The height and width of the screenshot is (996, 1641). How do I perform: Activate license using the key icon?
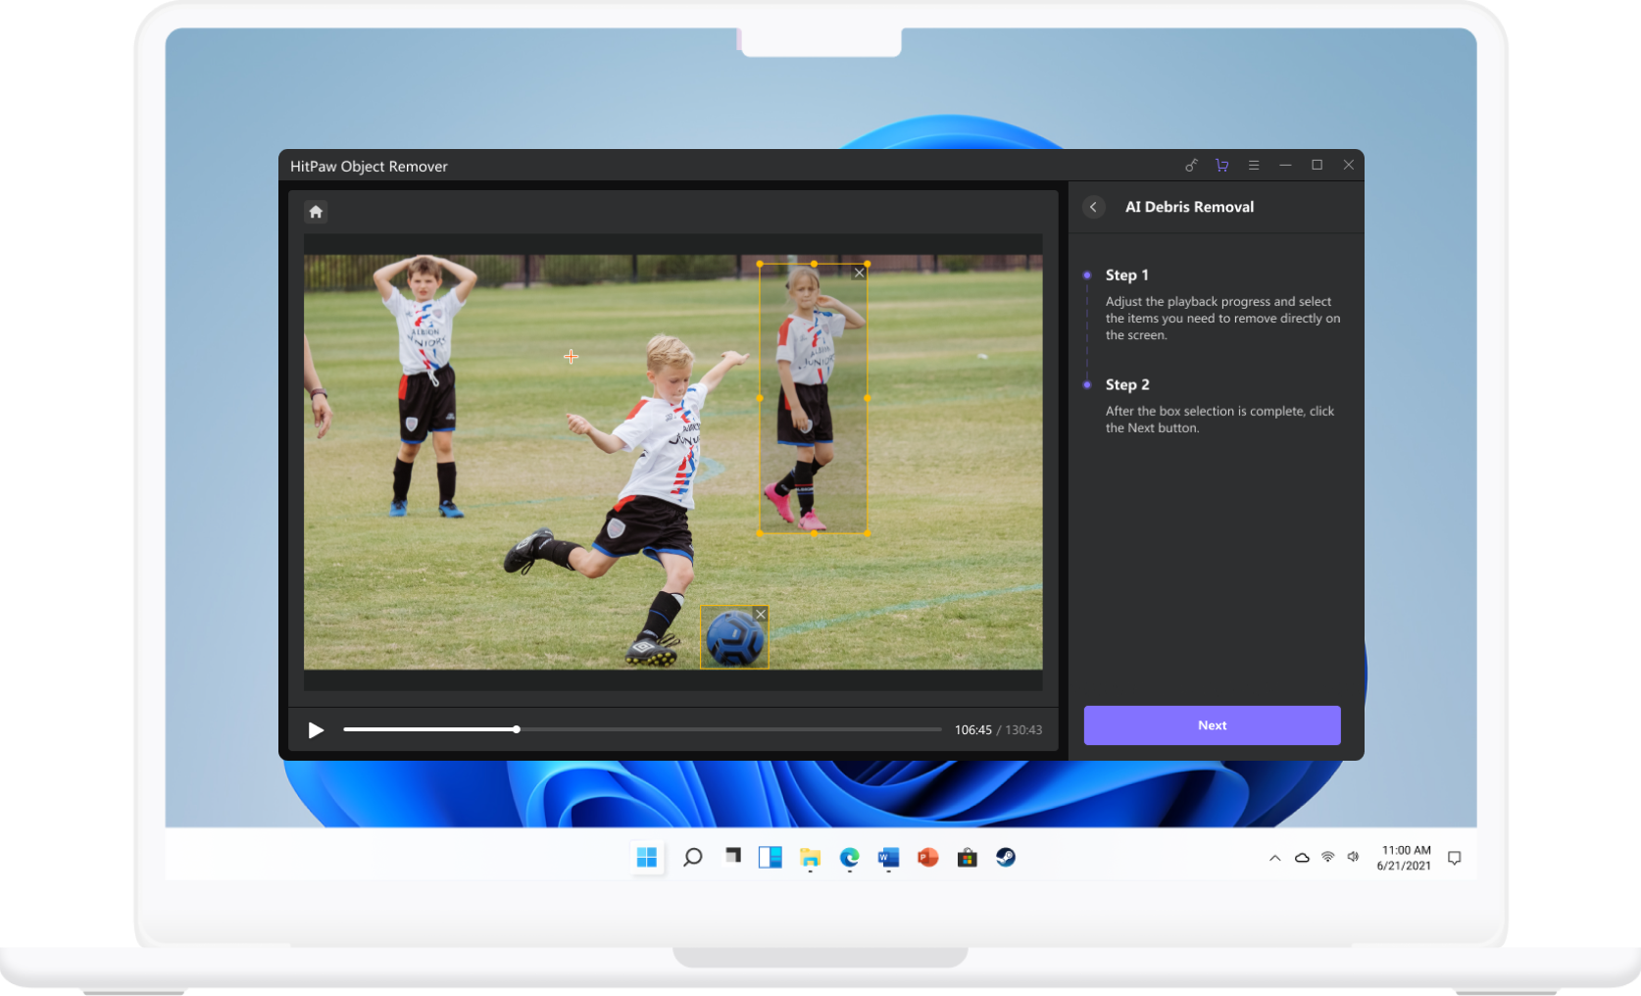click(x=1191, y=165)
